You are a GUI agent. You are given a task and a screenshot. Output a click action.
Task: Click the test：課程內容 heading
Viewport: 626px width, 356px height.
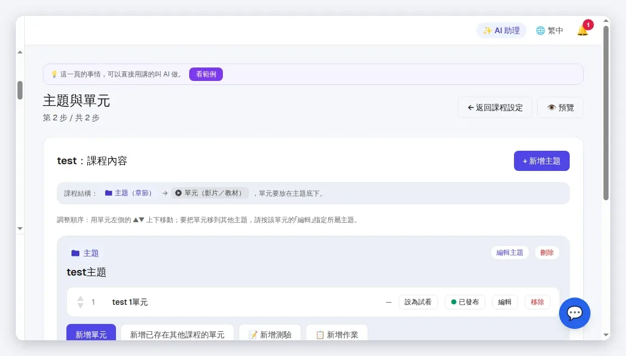(x=92, y=161)
